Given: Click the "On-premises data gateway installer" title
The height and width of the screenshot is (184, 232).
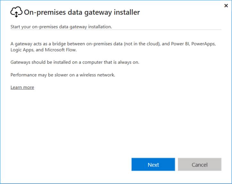Looking at the screenshot, I should [x=82, y=12].
